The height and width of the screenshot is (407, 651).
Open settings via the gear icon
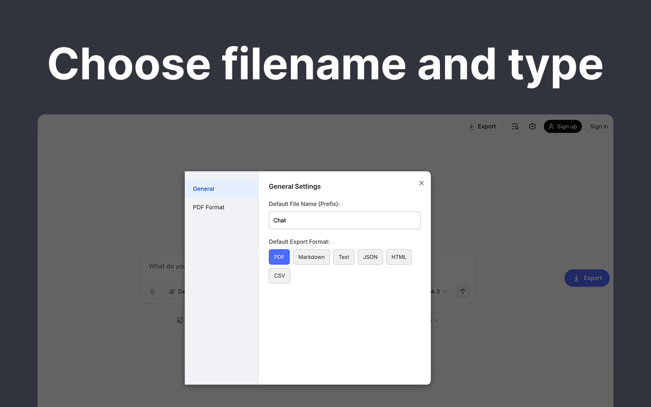tap(532, 127)
